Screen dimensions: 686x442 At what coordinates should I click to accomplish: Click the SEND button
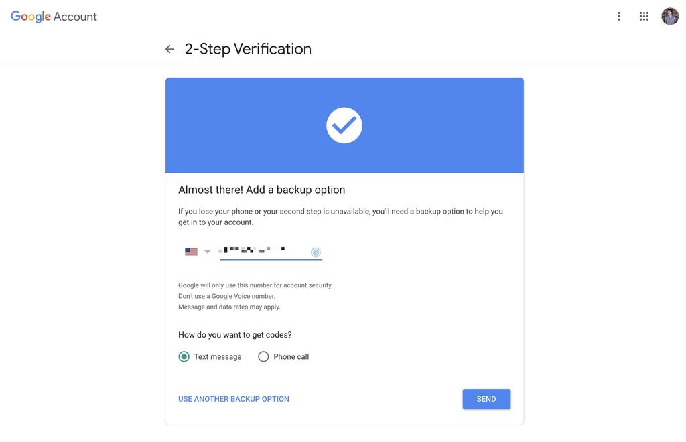pos(486,399)
